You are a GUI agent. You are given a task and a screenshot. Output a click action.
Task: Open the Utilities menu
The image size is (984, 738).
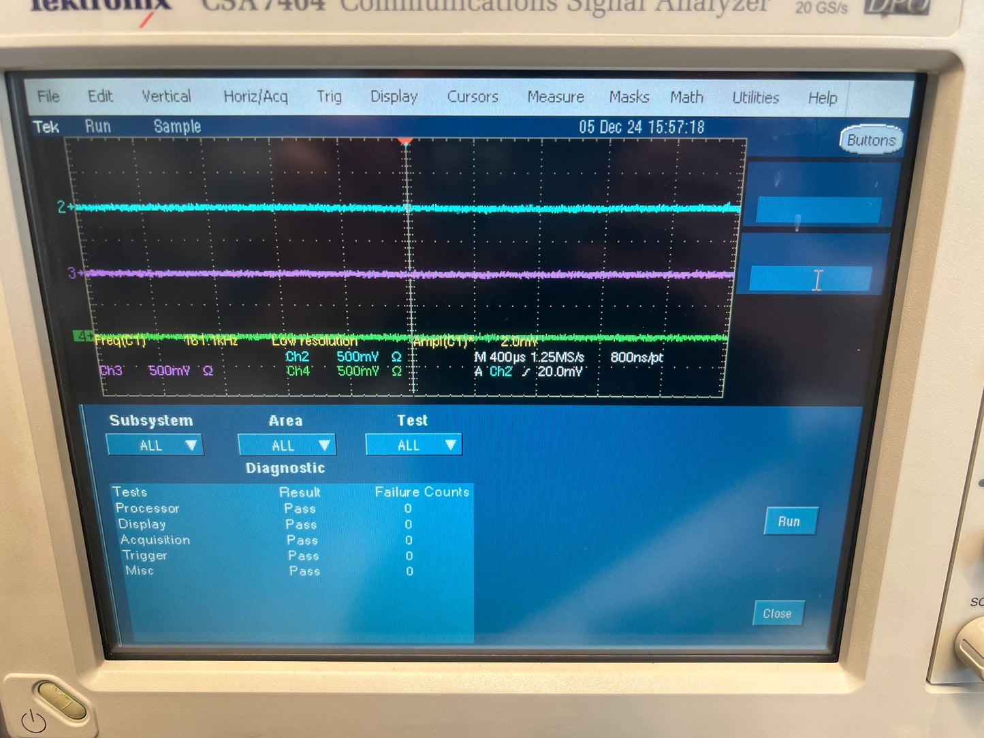coord(755,97)
